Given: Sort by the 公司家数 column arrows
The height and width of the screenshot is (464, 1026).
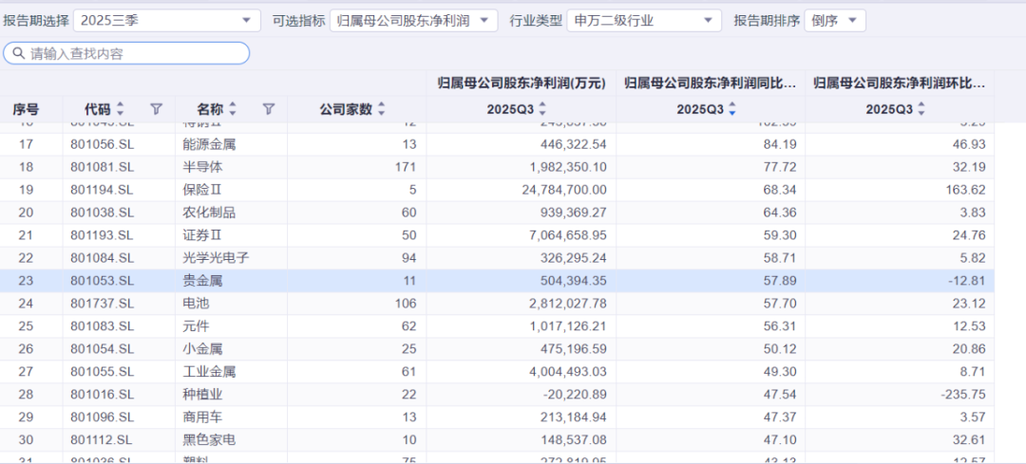Looking at the screenshot, I should coord(382,110).
